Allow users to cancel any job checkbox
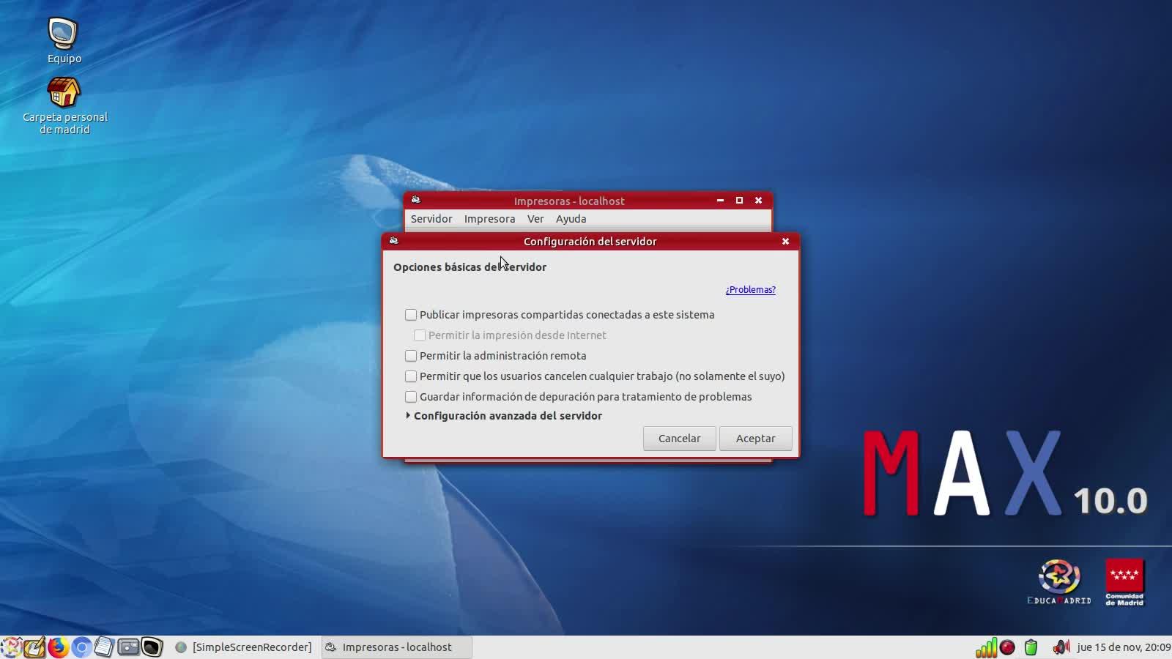Viewport: 1172px width, 659px height. (411, 376)
